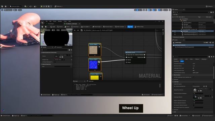Image resolution: width=215 pixels, height=121 pixels.
Task: Open the Outliner settings gear icon
Action: [213, 12]
